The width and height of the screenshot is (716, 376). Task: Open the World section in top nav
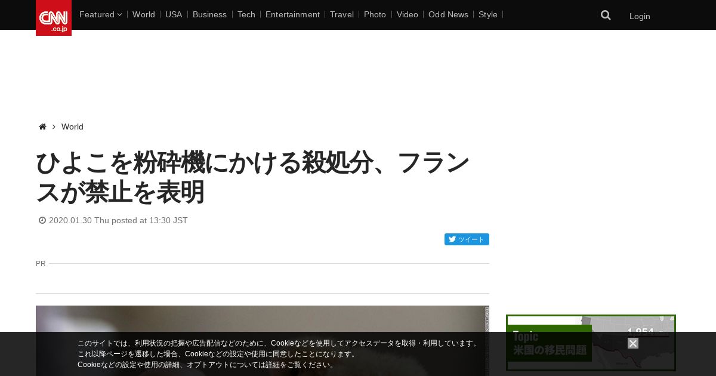click(x=144, y=14)
